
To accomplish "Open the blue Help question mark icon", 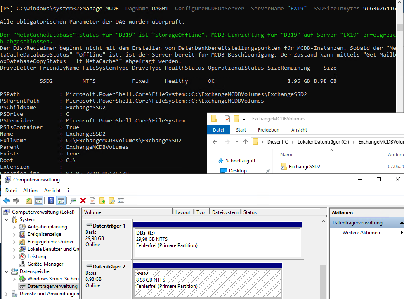I will click(x=51, y=200).
